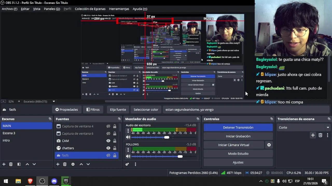Open File Explorer from the taskbar
This screenshot has width=332, height=186.
pos(18,181)
